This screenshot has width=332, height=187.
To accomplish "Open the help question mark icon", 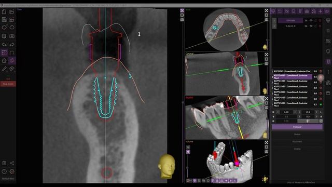I will 4,171.
